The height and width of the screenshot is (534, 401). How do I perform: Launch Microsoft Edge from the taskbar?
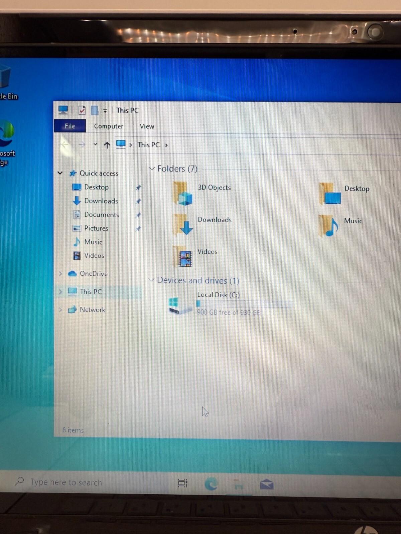[211, 484]
